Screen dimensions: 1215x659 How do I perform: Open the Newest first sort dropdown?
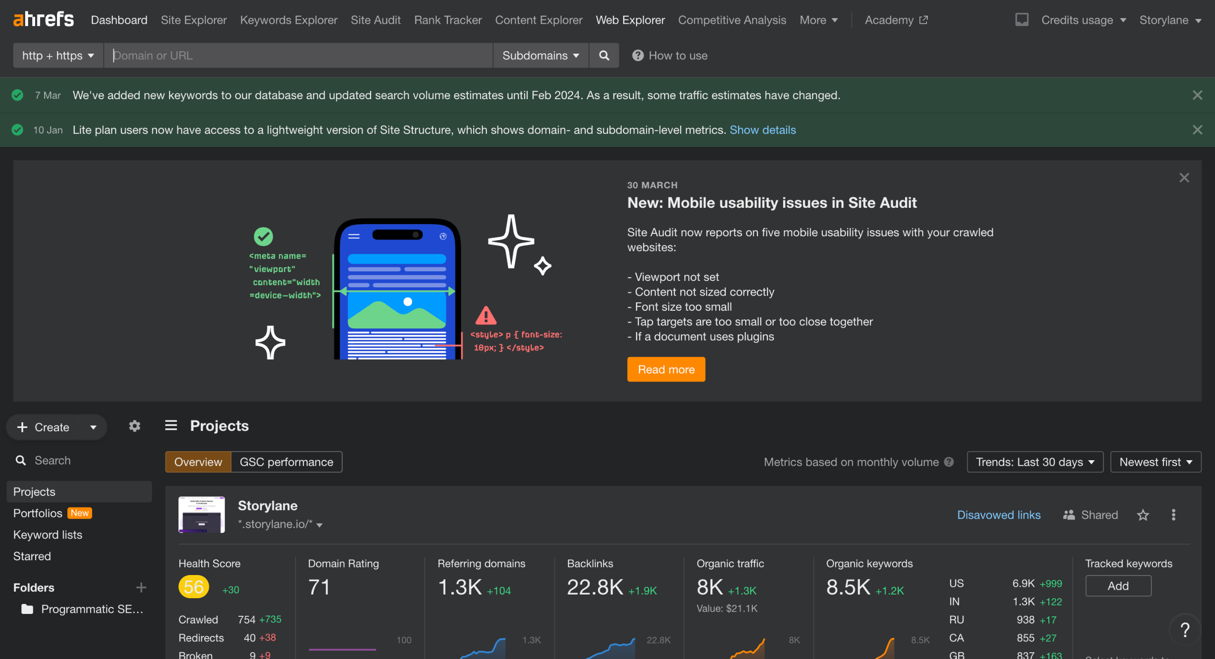point(1156,462)
